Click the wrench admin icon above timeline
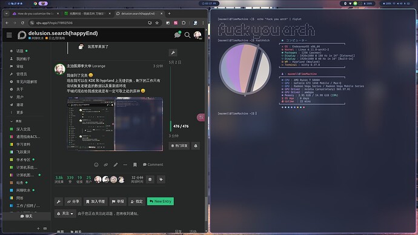The width and height of the screenshot is (418, 235). coord(173,53)
